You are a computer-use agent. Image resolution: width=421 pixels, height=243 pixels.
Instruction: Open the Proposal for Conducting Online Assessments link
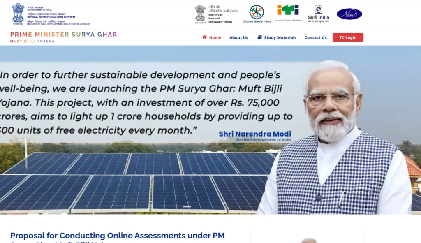[x=118, y=236]
